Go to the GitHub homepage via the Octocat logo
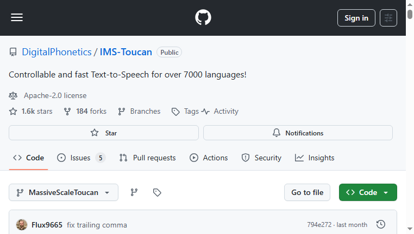The height and width of the screenshot is (234, 414). coord(203,18)
